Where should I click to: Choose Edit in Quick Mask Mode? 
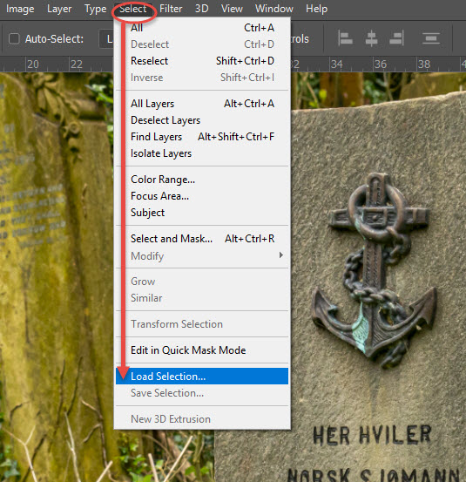click(202, 350)
